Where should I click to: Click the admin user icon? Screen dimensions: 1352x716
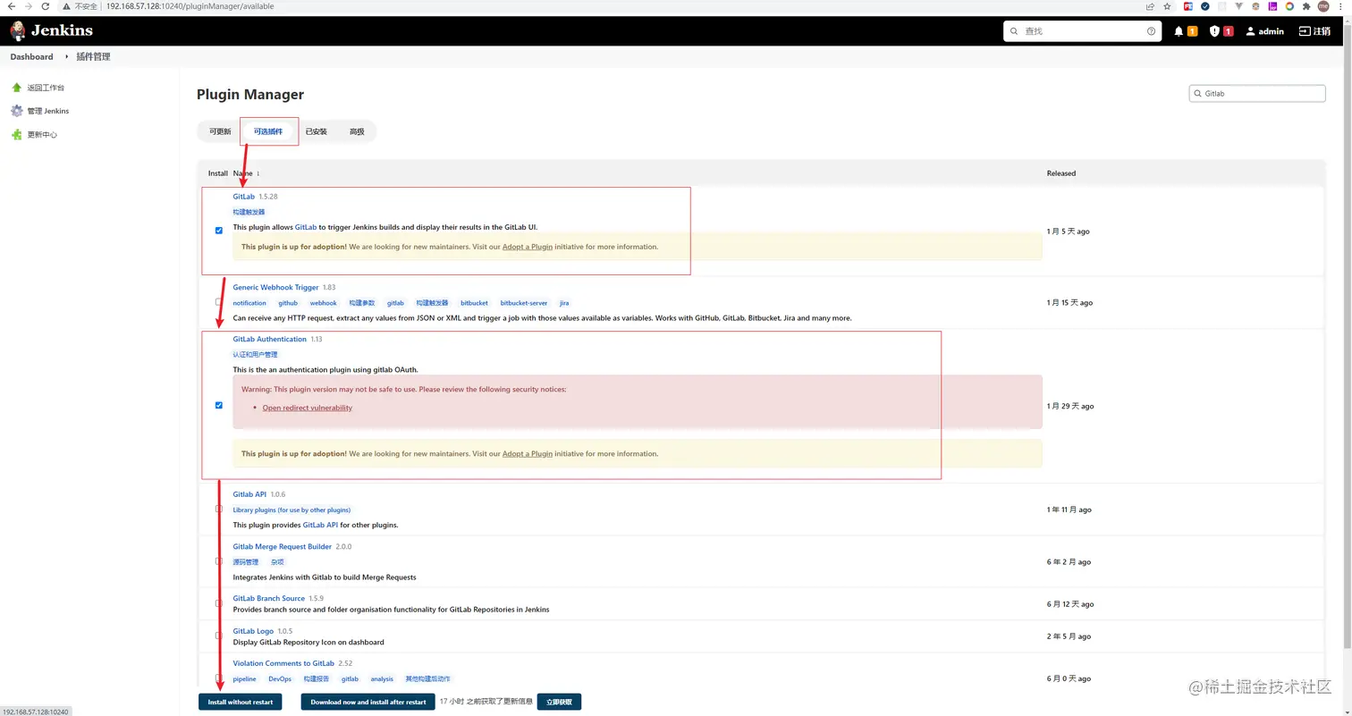pos(1250,31)
